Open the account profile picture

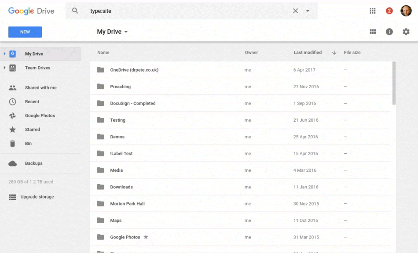coord(406,11)
